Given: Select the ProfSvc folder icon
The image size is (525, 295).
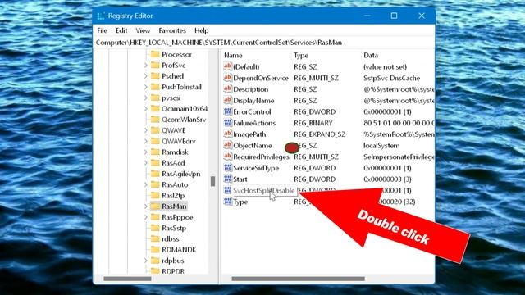Looking at the screenshot, I should tap(155, 66).
